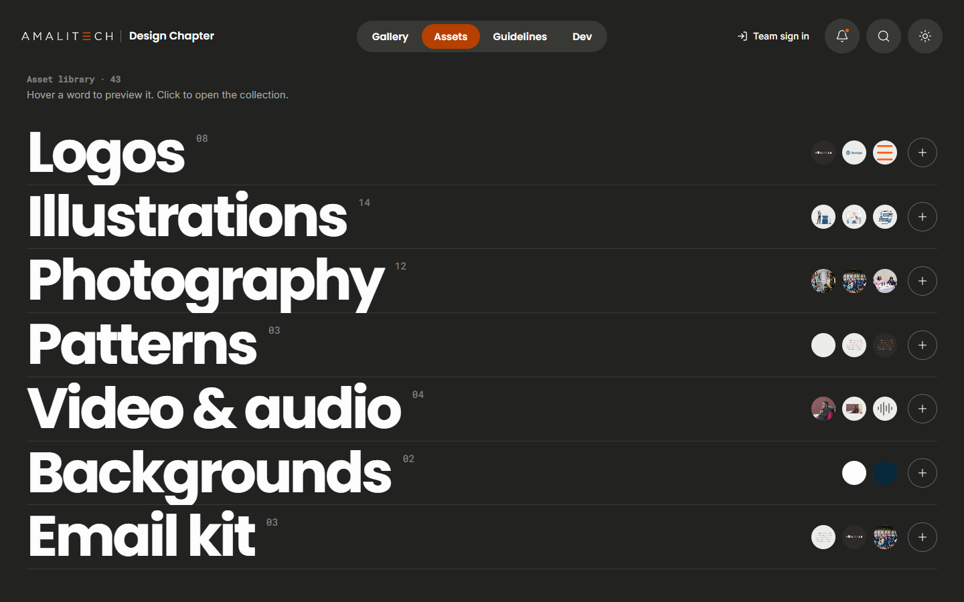The height and width of the screenshot is (602, 964).
Task: Expand the Backgrounds row plus button
Action: (x=922, y=473)
